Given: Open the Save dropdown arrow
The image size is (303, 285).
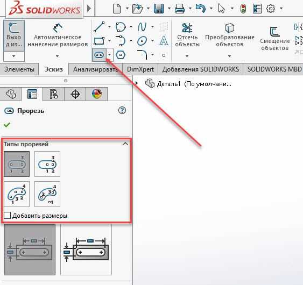Looking at the screenshot, I should coord(169,9).
